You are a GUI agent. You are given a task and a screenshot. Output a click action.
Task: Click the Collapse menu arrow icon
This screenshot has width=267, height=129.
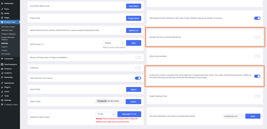pos(2,105)
